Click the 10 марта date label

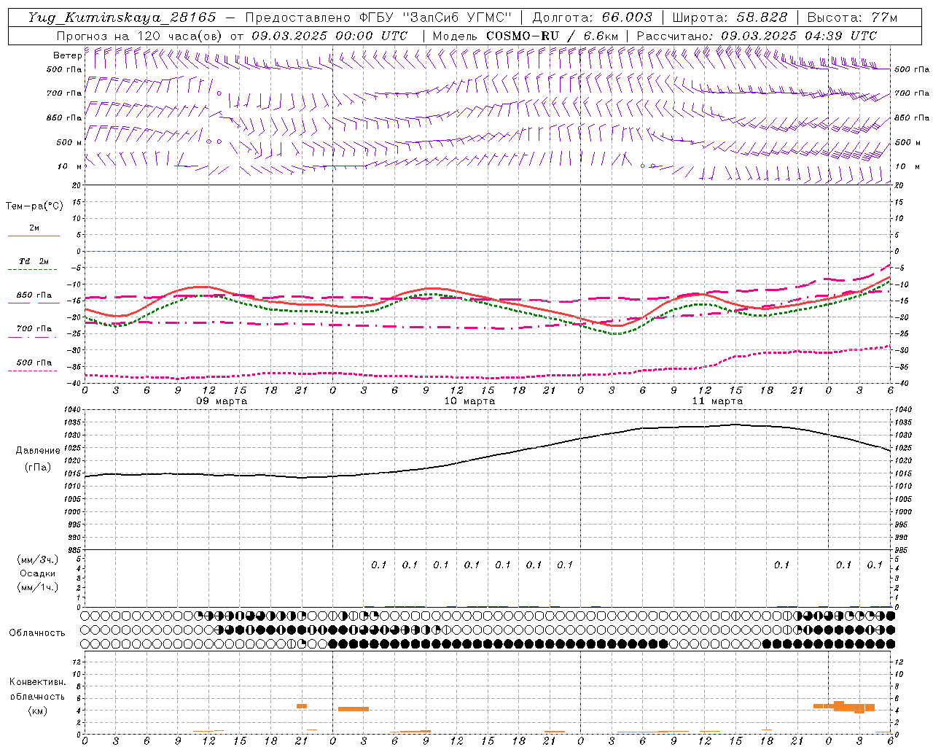[x=469, y=401]
